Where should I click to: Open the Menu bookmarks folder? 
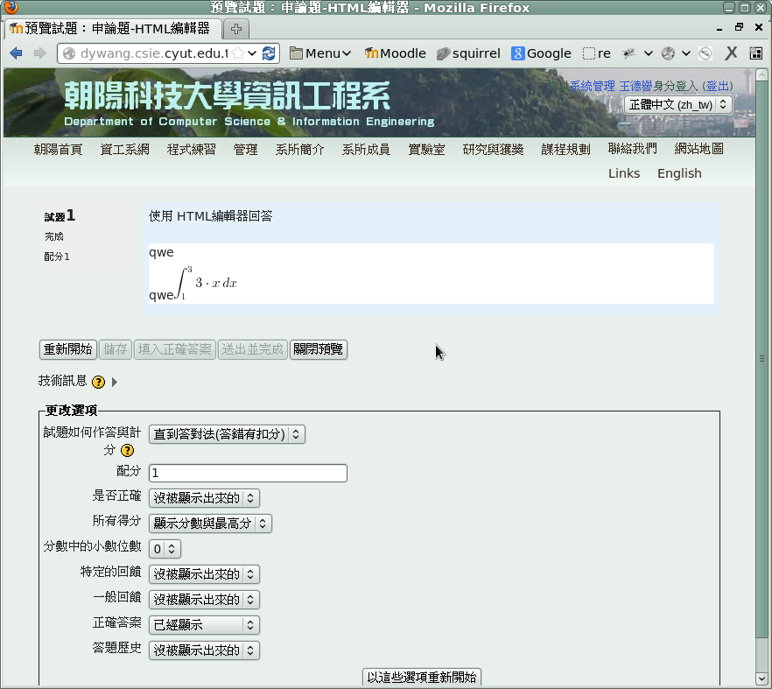tap(320, 53)
